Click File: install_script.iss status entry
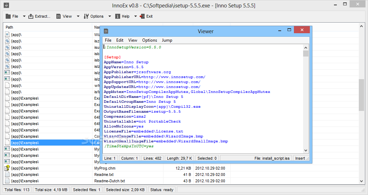Image resolution: width=368 pixels, height=195 pixels. pos(272,158)
